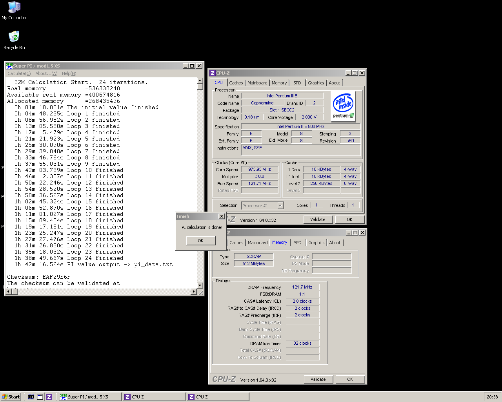
Task: Click the Slot 1 SECC2 package field
Action: [282, 110]
